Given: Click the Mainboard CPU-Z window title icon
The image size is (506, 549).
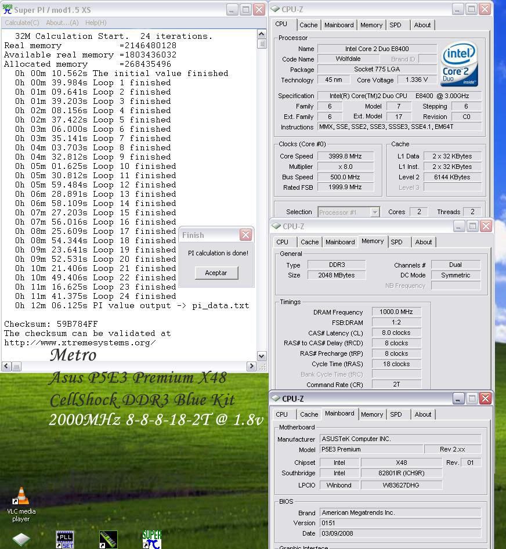Looking at the screenshot, I should coord(276,399).
